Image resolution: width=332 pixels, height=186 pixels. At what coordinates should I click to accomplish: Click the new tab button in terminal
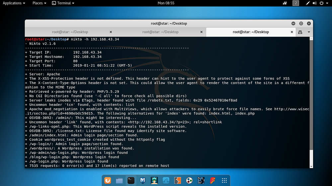coord(300,32)
